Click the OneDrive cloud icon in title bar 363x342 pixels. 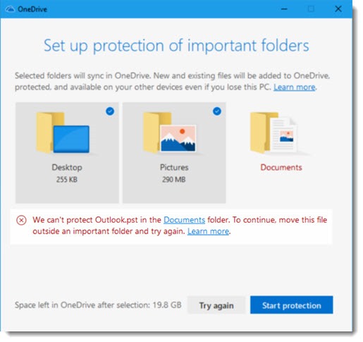tap(10, 9)
